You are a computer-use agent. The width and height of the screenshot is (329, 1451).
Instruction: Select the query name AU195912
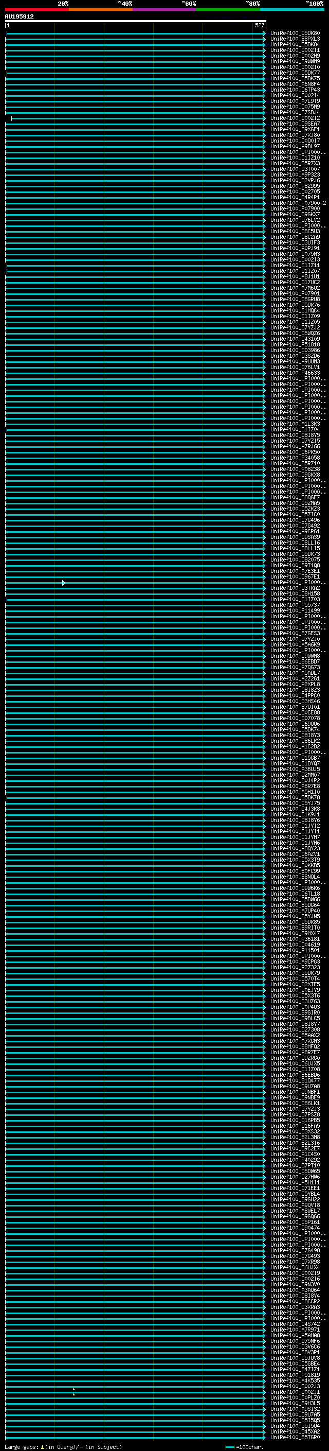(19, 17)
